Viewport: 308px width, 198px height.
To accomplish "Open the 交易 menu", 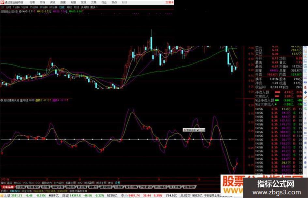I will (94, 3).
